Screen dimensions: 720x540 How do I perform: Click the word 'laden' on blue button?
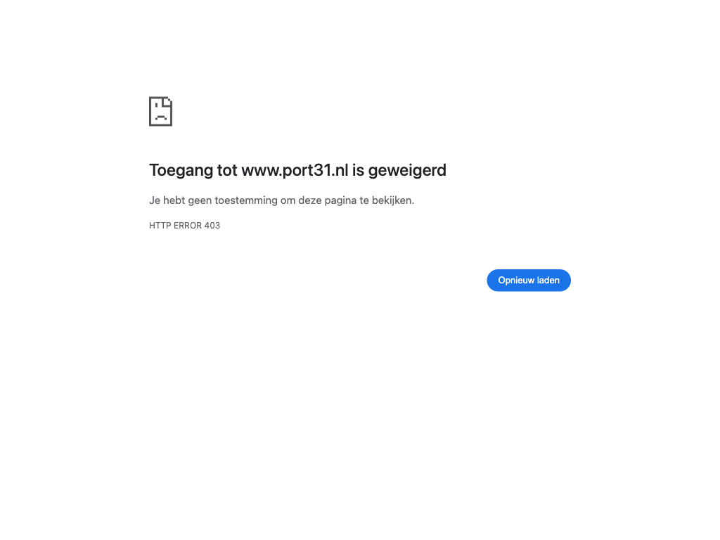coord(548,280)
